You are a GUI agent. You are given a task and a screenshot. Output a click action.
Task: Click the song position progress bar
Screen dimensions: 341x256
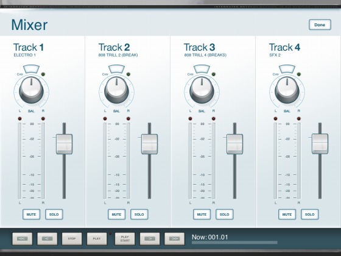click(x=234, y=243)
